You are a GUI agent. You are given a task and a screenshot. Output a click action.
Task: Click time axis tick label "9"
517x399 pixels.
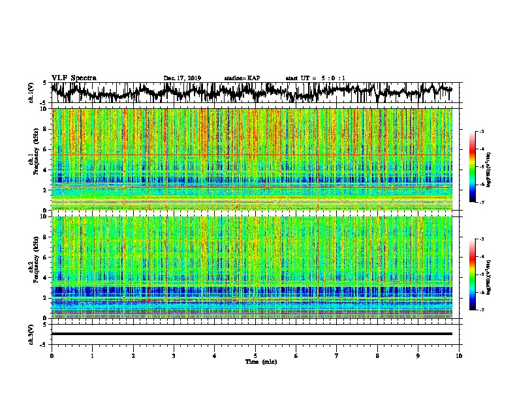tap(418, 356)
